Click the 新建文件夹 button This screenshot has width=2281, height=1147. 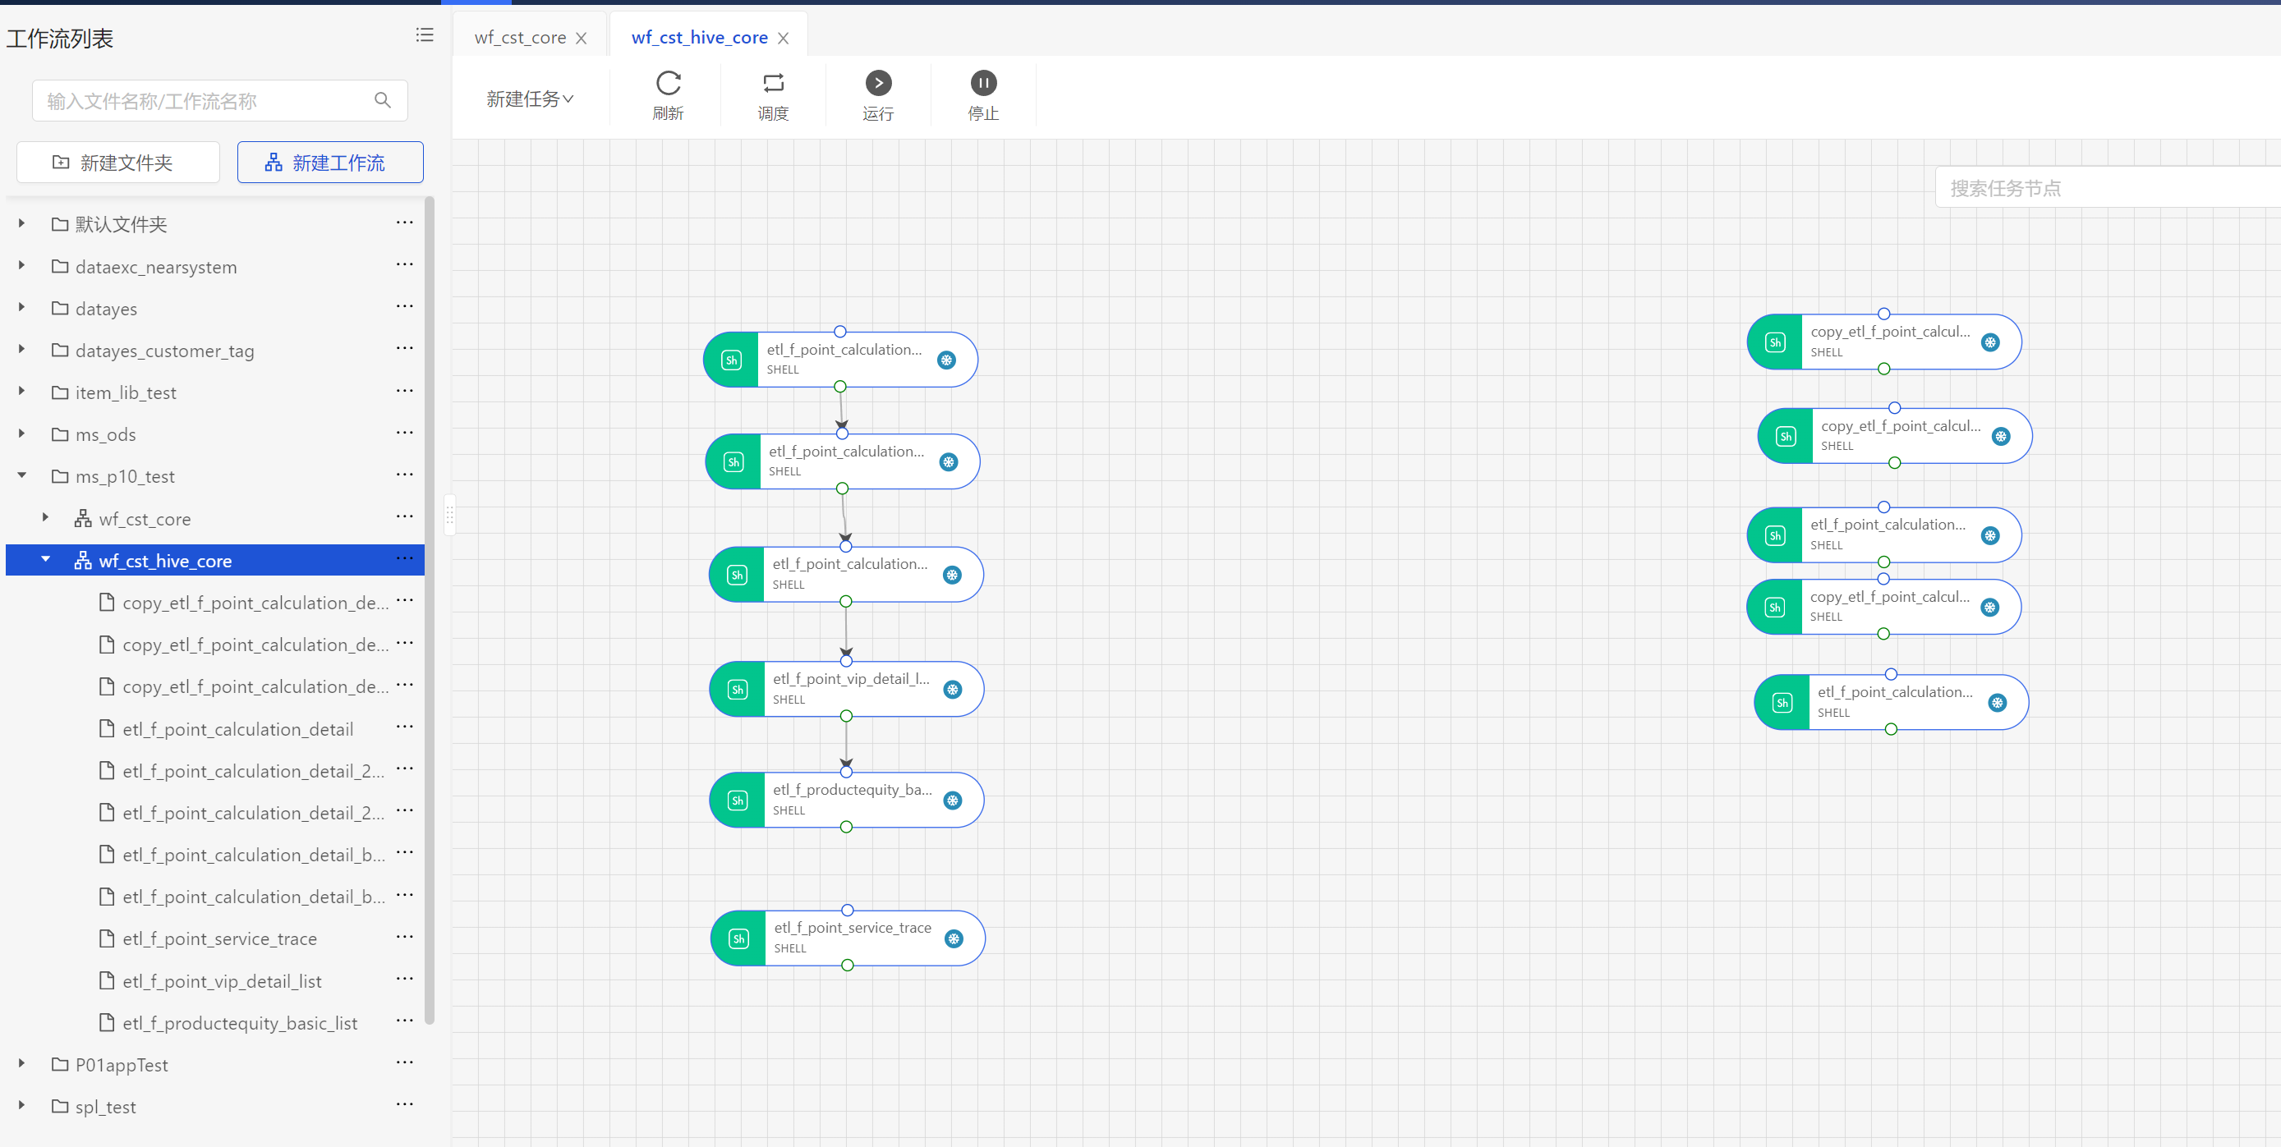click(117, 162)
